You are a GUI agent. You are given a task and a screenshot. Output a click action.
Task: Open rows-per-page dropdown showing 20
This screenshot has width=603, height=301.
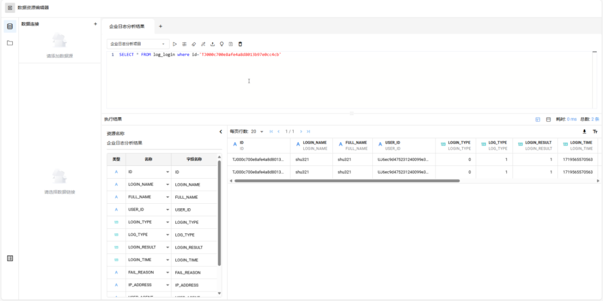coord(257,131)
